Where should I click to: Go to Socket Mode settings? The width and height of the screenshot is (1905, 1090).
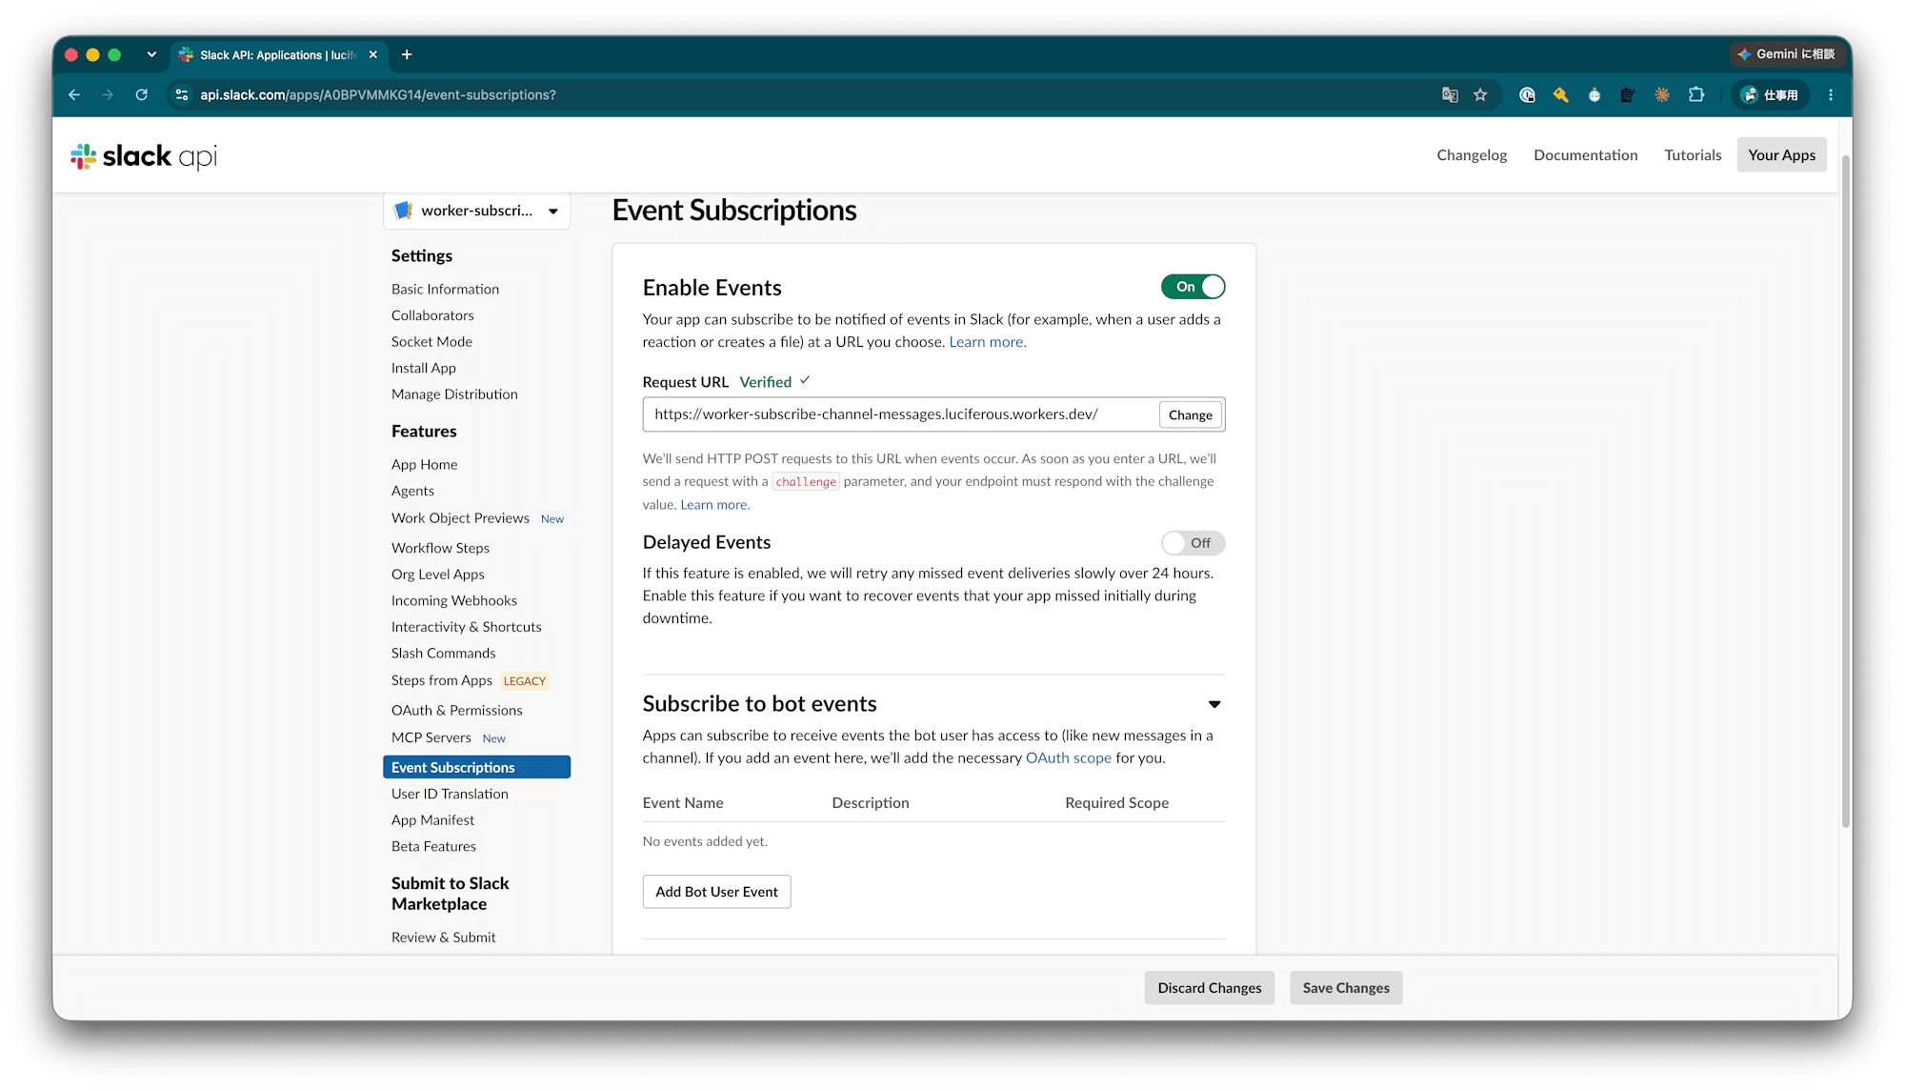coord(431,341)
